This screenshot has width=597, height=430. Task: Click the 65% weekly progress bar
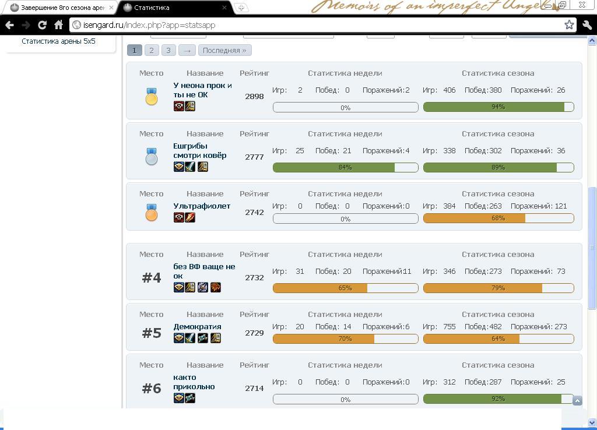tap(345, 288)
